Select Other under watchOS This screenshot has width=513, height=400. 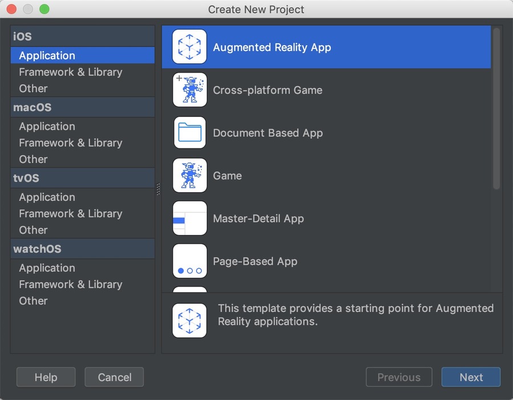pos(83,301)
